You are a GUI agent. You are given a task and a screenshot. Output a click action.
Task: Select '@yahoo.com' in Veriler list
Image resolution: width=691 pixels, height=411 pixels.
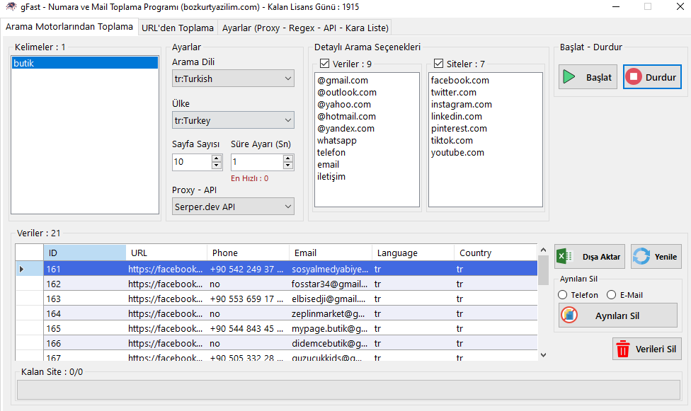point(344,105)
